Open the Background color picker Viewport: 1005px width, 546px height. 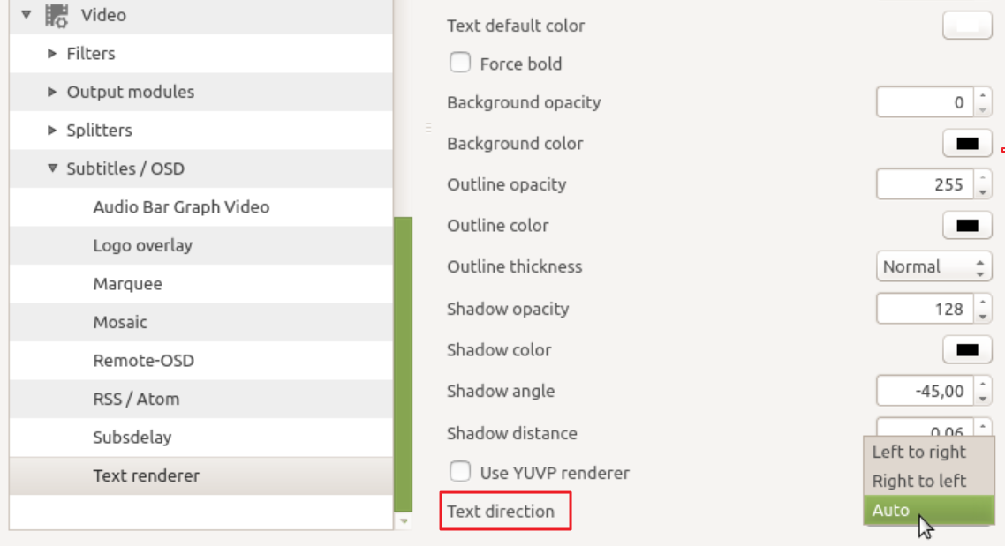pyautogui.click(x=967, y=144)
